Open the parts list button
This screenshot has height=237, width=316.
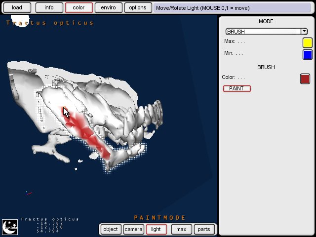tap(204, 229)
